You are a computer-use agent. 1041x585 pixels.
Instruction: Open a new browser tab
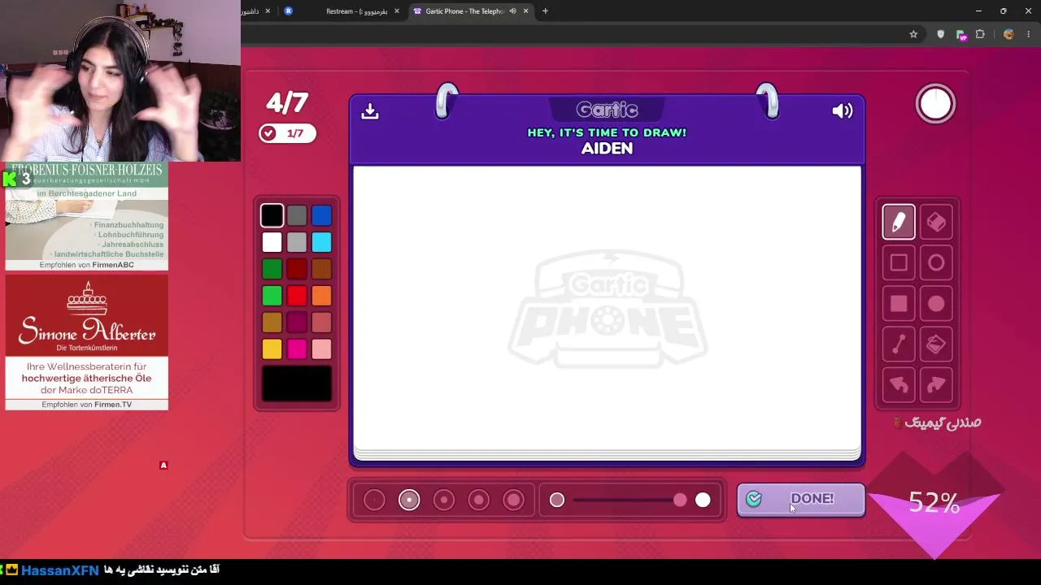click(545, 11)
